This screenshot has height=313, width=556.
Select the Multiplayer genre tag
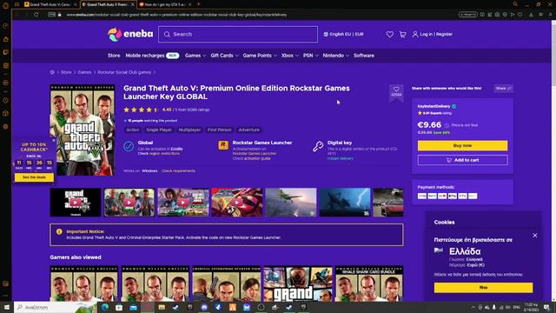[x=189, y=130]
